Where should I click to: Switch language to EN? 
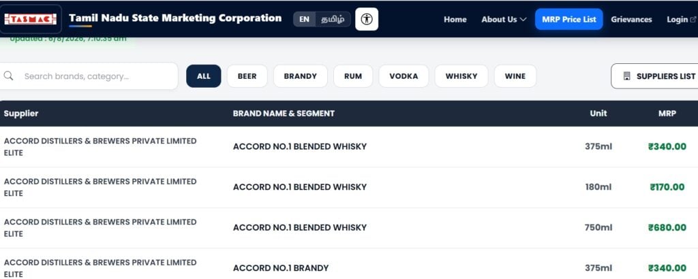coord(305,19)
